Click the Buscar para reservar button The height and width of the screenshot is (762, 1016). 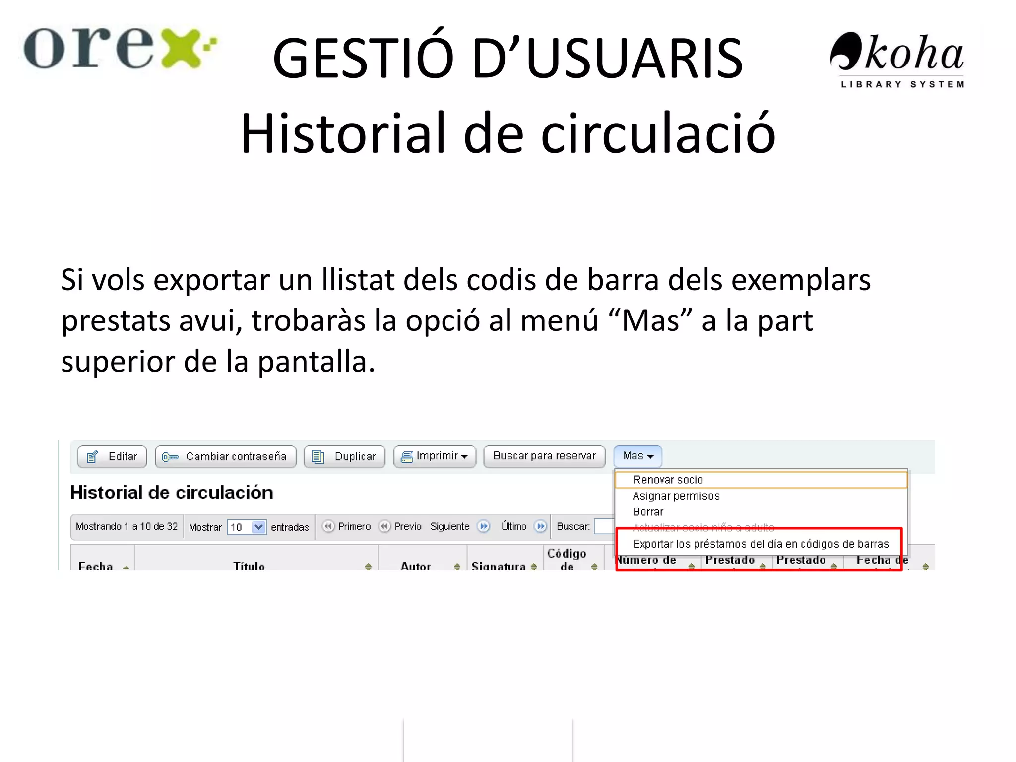pos(544,456)
